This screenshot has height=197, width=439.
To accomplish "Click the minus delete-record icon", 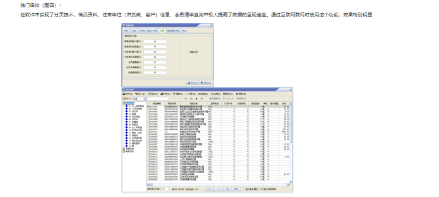I will click(202, 99).
